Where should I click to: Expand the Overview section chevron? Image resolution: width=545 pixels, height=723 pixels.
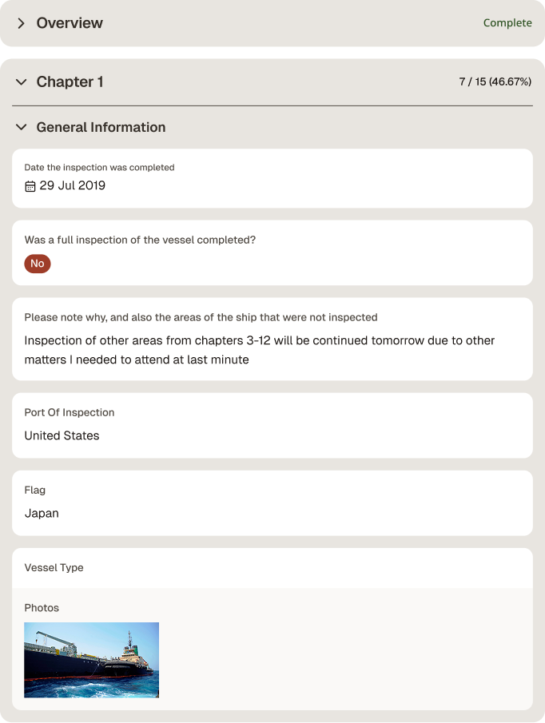[x=21, y=23]
